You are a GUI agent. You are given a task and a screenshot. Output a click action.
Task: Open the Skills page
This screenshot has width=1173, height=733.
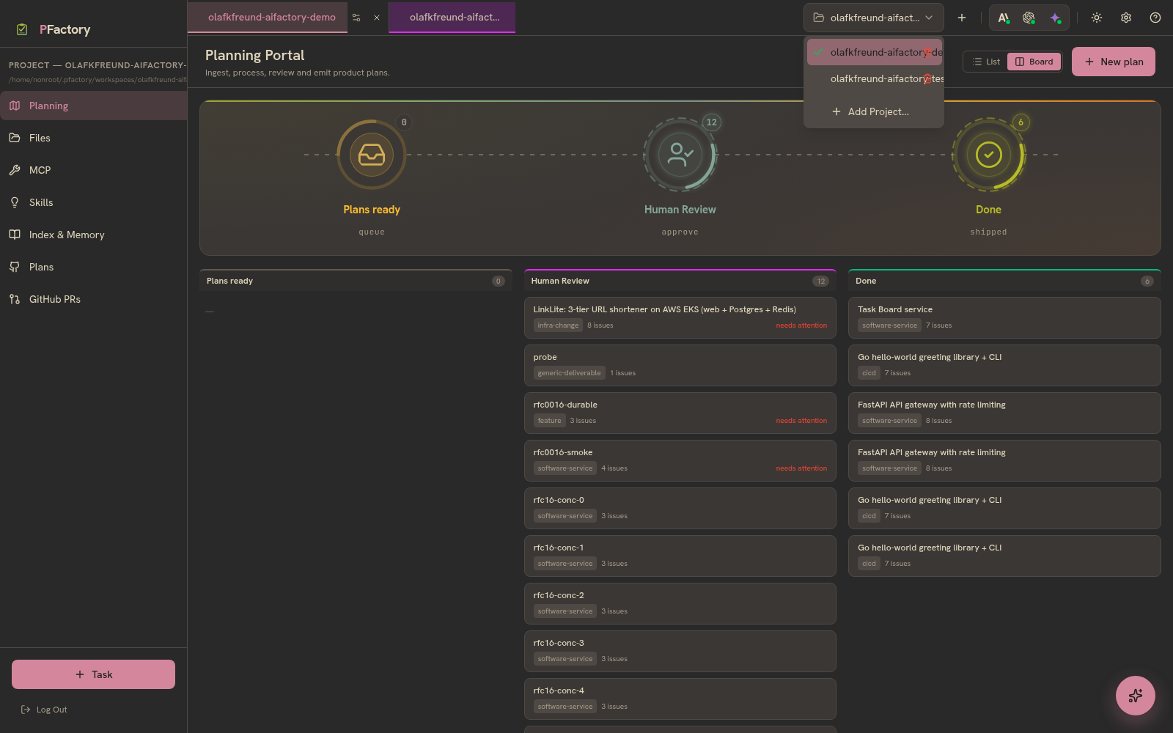point(94,202)
